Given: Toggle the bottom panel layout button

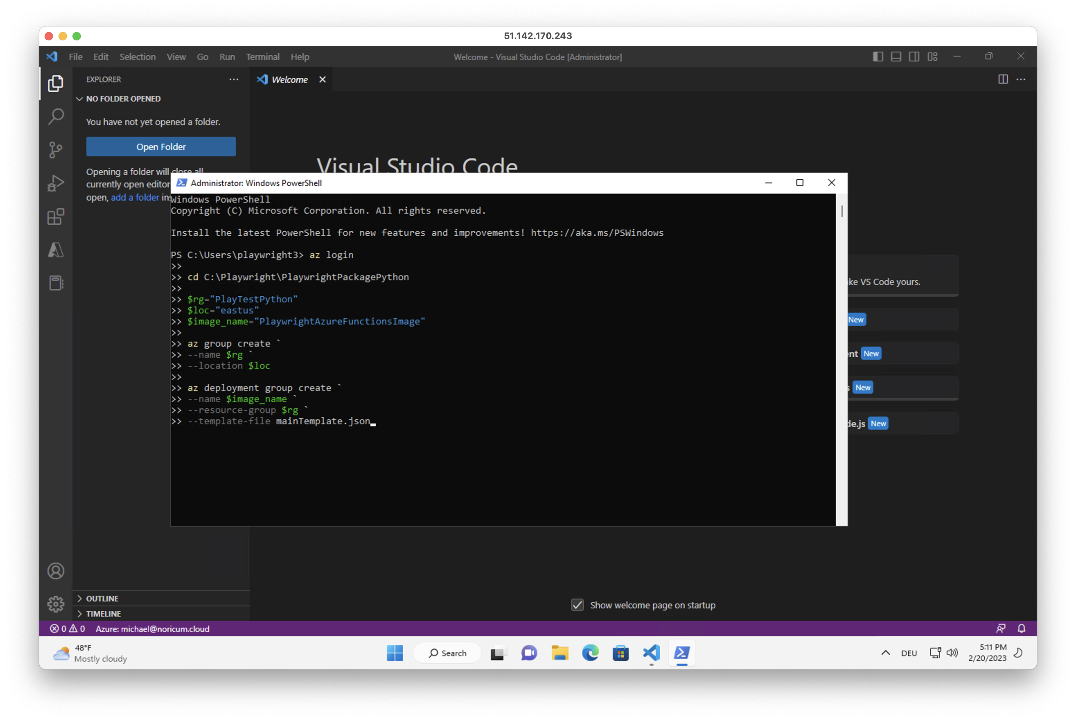Looking at the screenshot, I should (x=896, y=56).
